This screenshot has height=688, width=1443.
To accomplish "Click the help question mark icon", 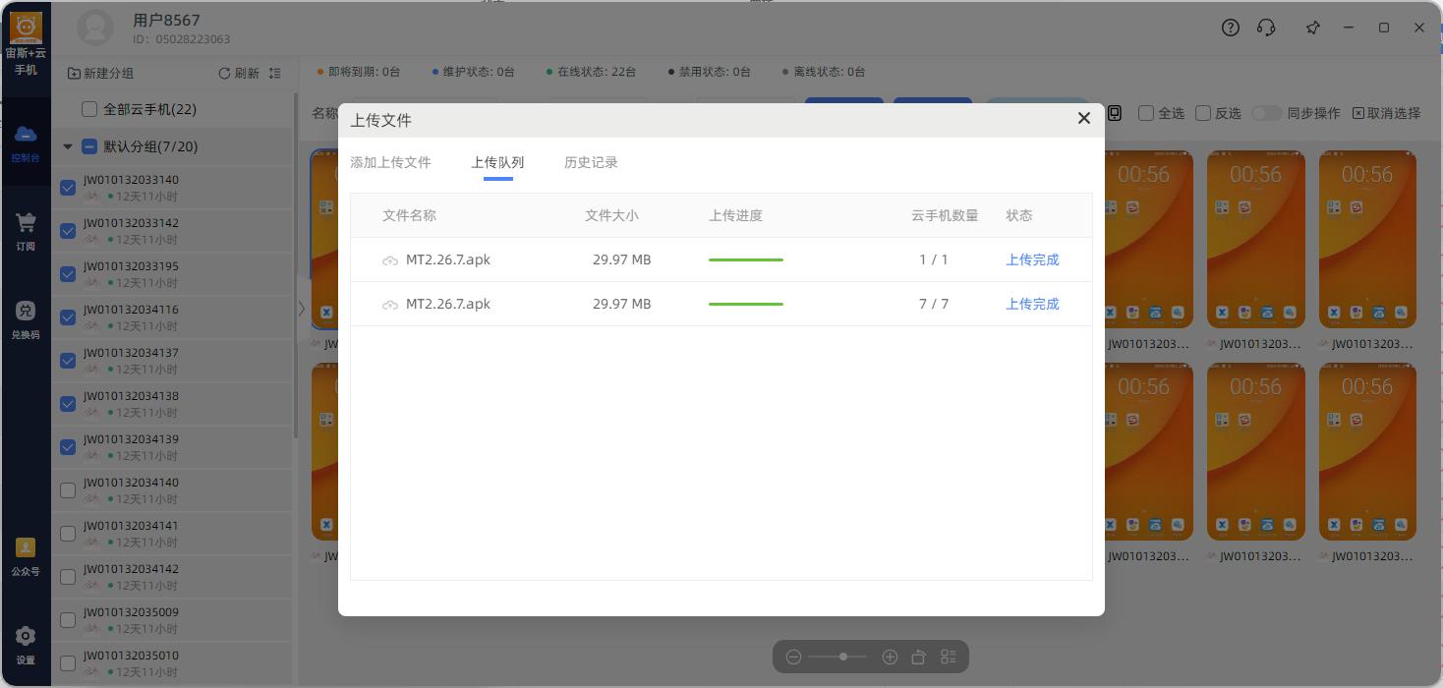I will click(x=1230, y=28).
